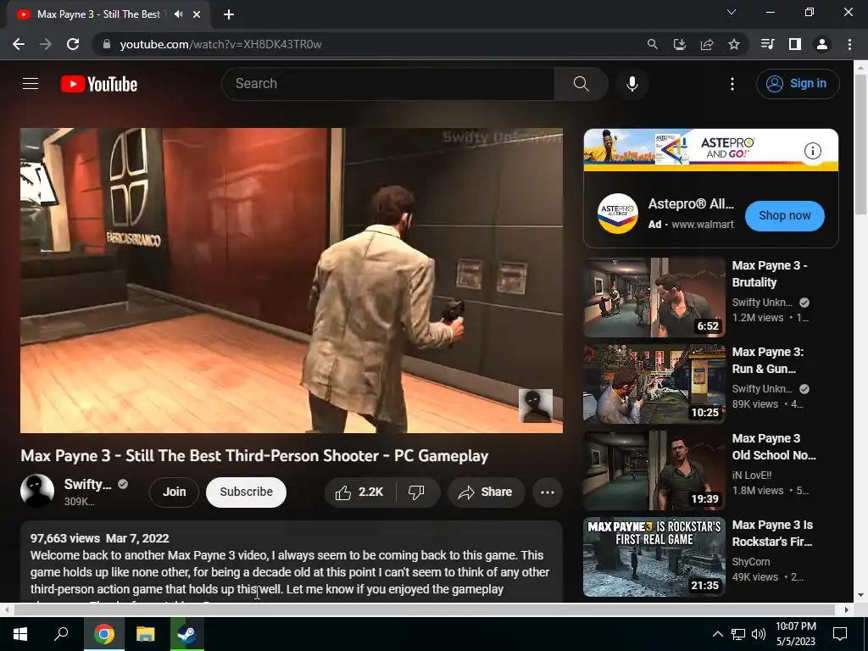This screenshot has height=651, width=868.
Task: Click the Join button
Action: point(174,492)
